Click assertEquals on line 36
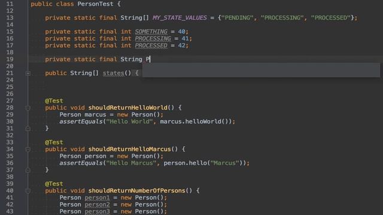The height and width of the screenshot is (215, 383). 81,163
